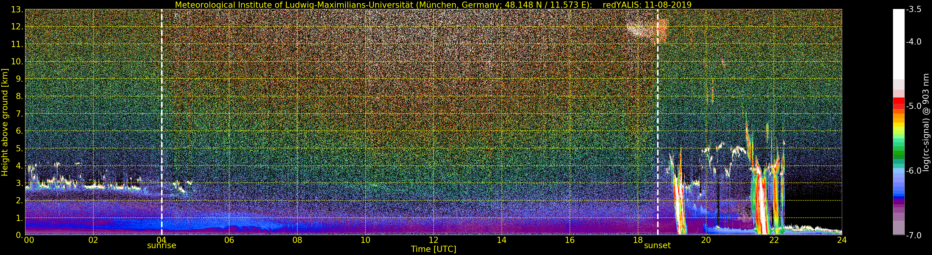This screenshot has height=255, width=932.
Task: Click the '10' time axis tick label
Action: [365, 240]
